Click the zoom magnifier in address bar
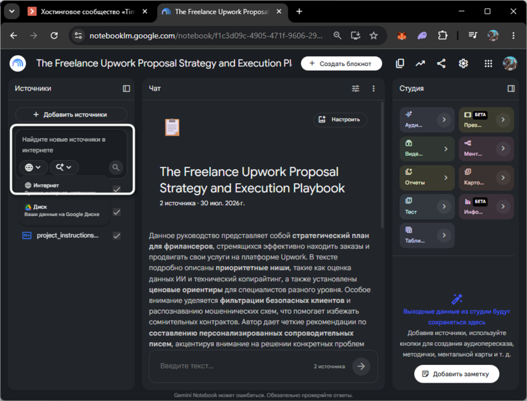Viewport: 527px width, 401px height. coord(337,35)
